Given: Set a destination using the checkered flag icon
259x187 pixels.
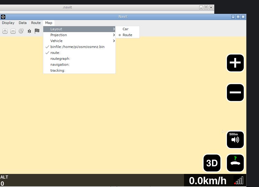Looking at the screenshot, I should [37, 31].
